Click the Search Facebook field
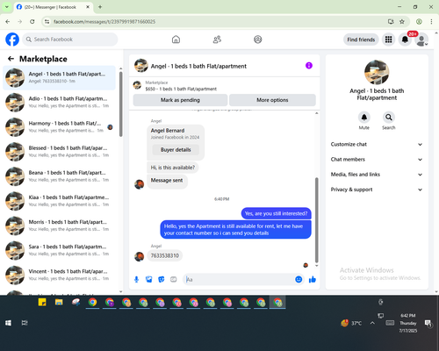The image size is (439, 351). pos(70,39)
